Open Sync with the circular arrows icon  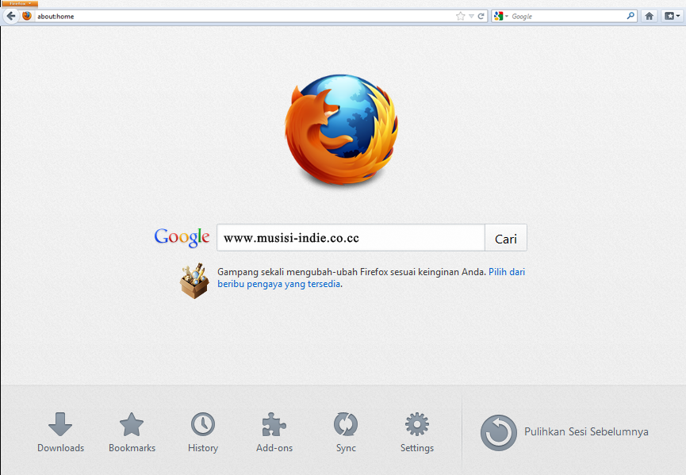pyautogui.click(x=346, y=424)
